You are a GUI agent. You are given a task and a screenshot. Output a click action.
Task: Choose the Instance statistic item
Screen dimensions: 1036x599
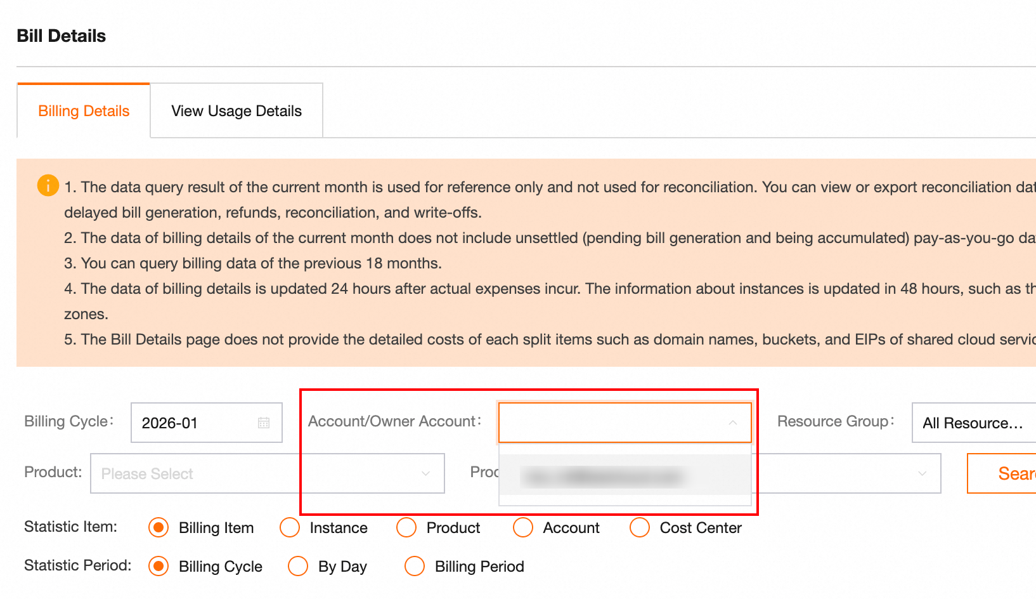pyautogui.click(x=290, y=527)
